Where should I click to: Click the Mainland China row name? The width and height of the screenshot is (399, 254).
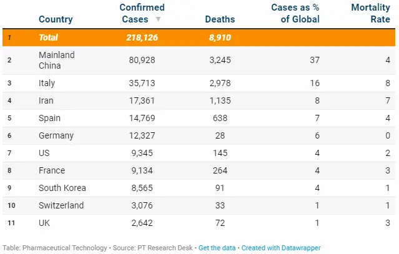click(x=56, y=60)
